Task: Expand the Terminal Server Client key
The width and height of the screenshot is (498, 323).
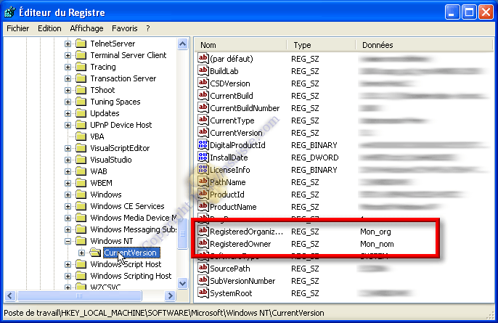Action: tap(68, 55)
